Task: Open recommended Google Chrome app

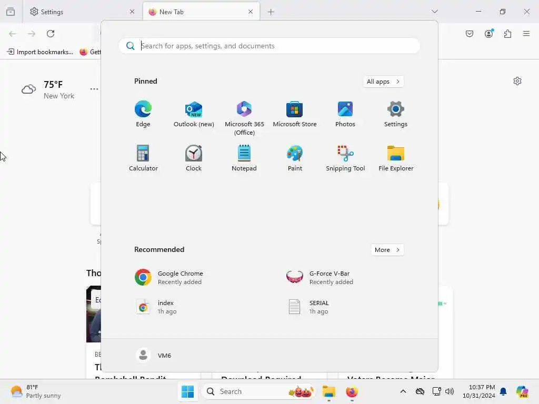Action: click(x=168, y=278)
